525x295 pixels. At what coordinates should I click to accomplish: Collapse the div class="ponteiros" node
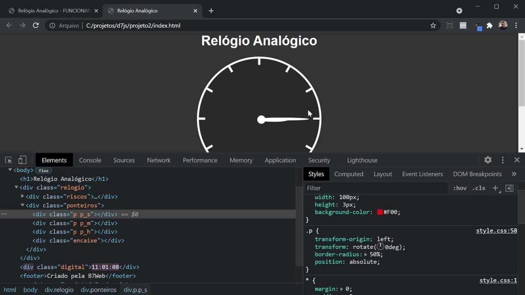(x=23, y=205)
